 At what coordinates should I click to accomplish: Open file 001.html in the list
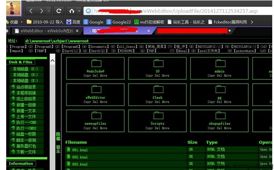[80, 150]
